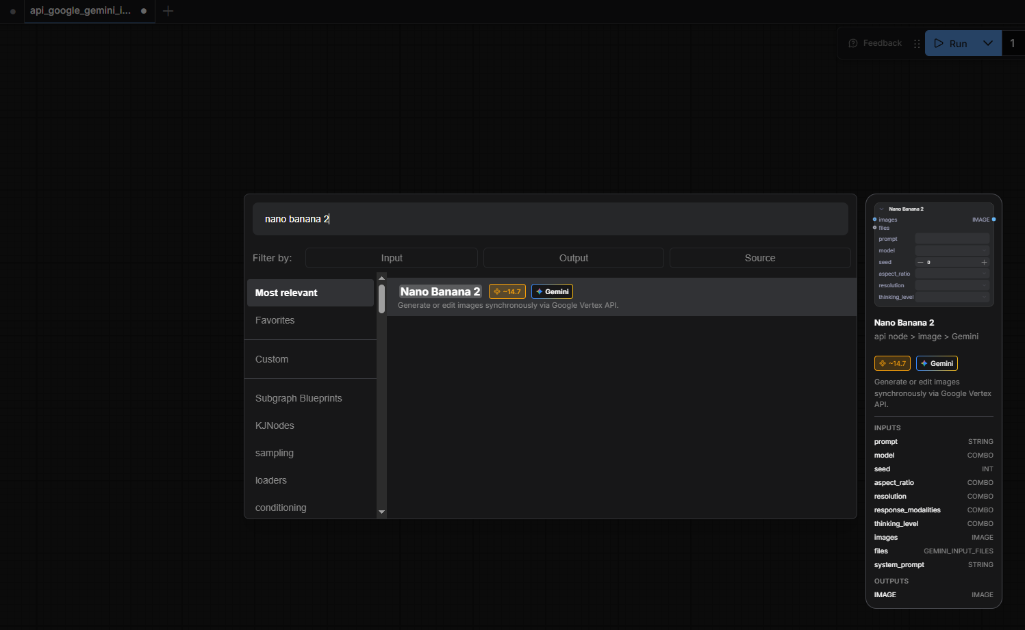Click the category list scroll-up arrow
Screen dimensions: 1025x630
[381, 278]
